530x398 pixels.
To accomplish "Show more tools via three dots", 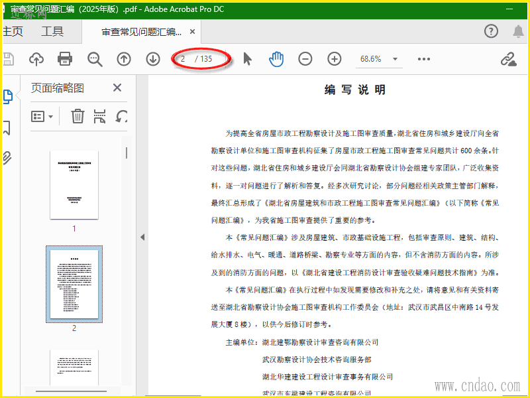I will click(x=423, y=59).
